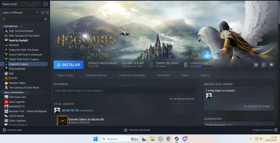The image size is (280, 143).
Task: Select Battlefield 6 game icon
Action: (x=6, y=106)
